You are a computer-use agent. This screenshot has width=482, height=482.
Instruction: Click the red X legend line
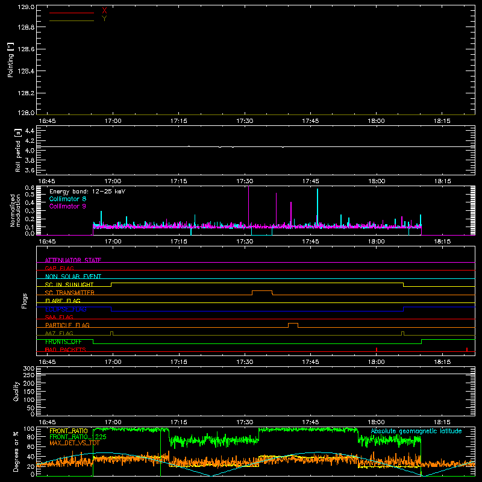pyautogui.click(x=72, y=13)
